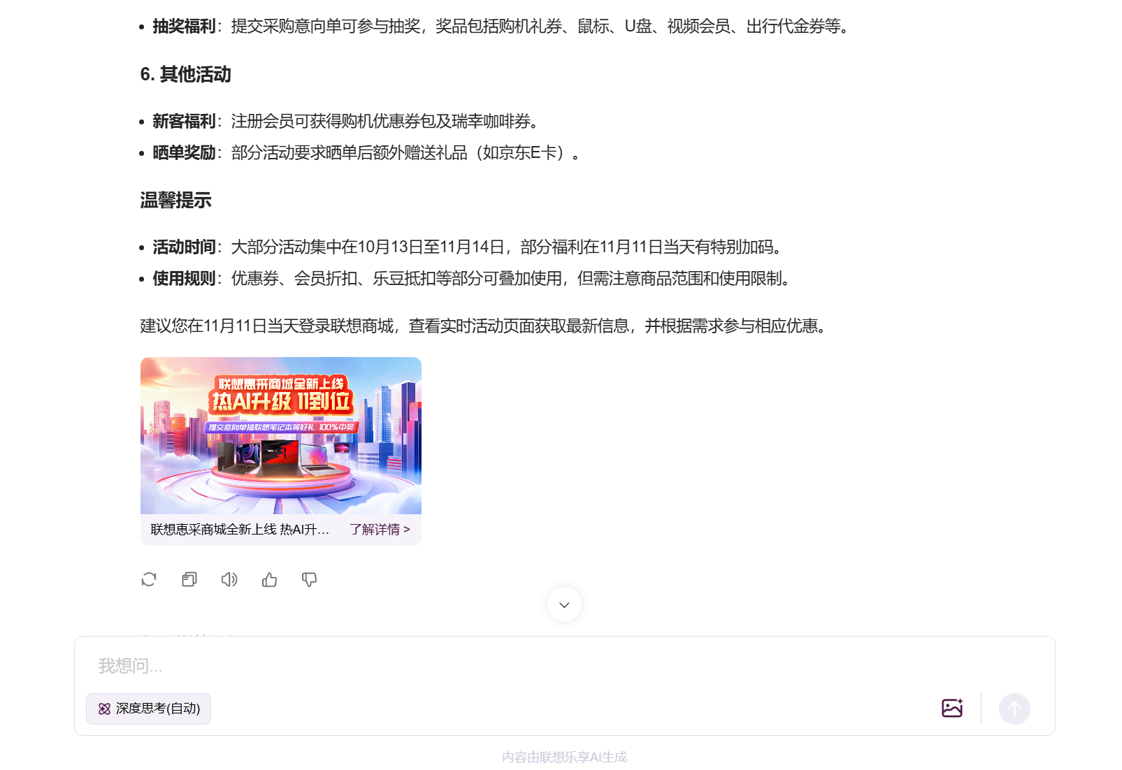Screen dimensions: 1122x770
Task: Select the 新客福利 bullet label
Action: click(184, 122)
